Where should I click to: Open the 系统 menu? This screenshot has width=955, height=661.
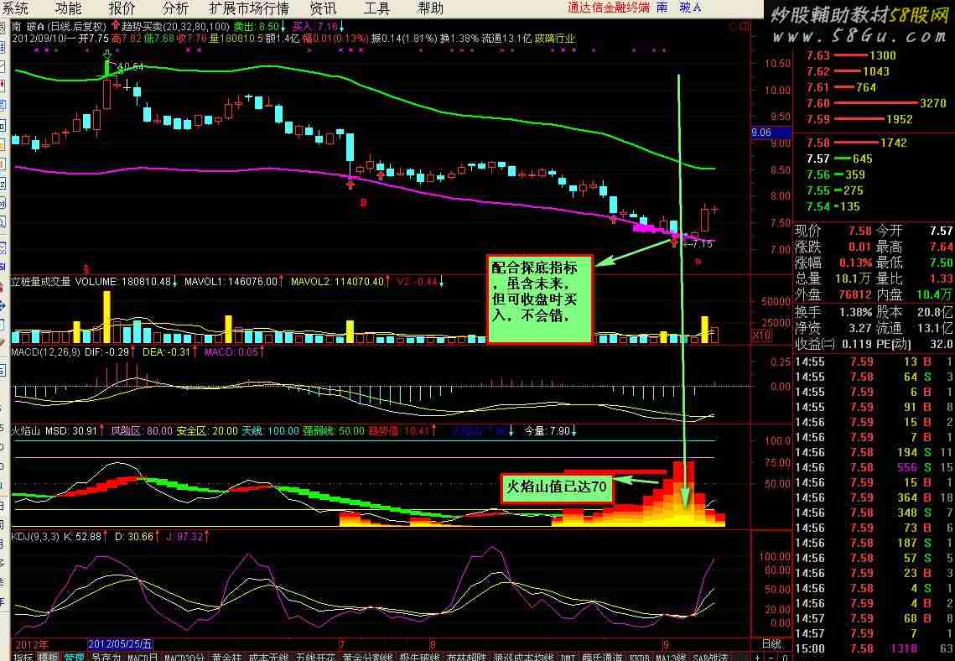point(14,8)
